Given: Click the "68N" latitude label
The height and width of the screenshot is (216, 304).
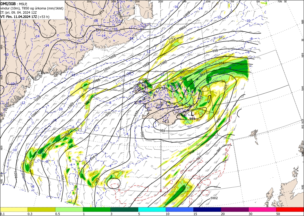Looking at the screenshot, I should 302,22.
